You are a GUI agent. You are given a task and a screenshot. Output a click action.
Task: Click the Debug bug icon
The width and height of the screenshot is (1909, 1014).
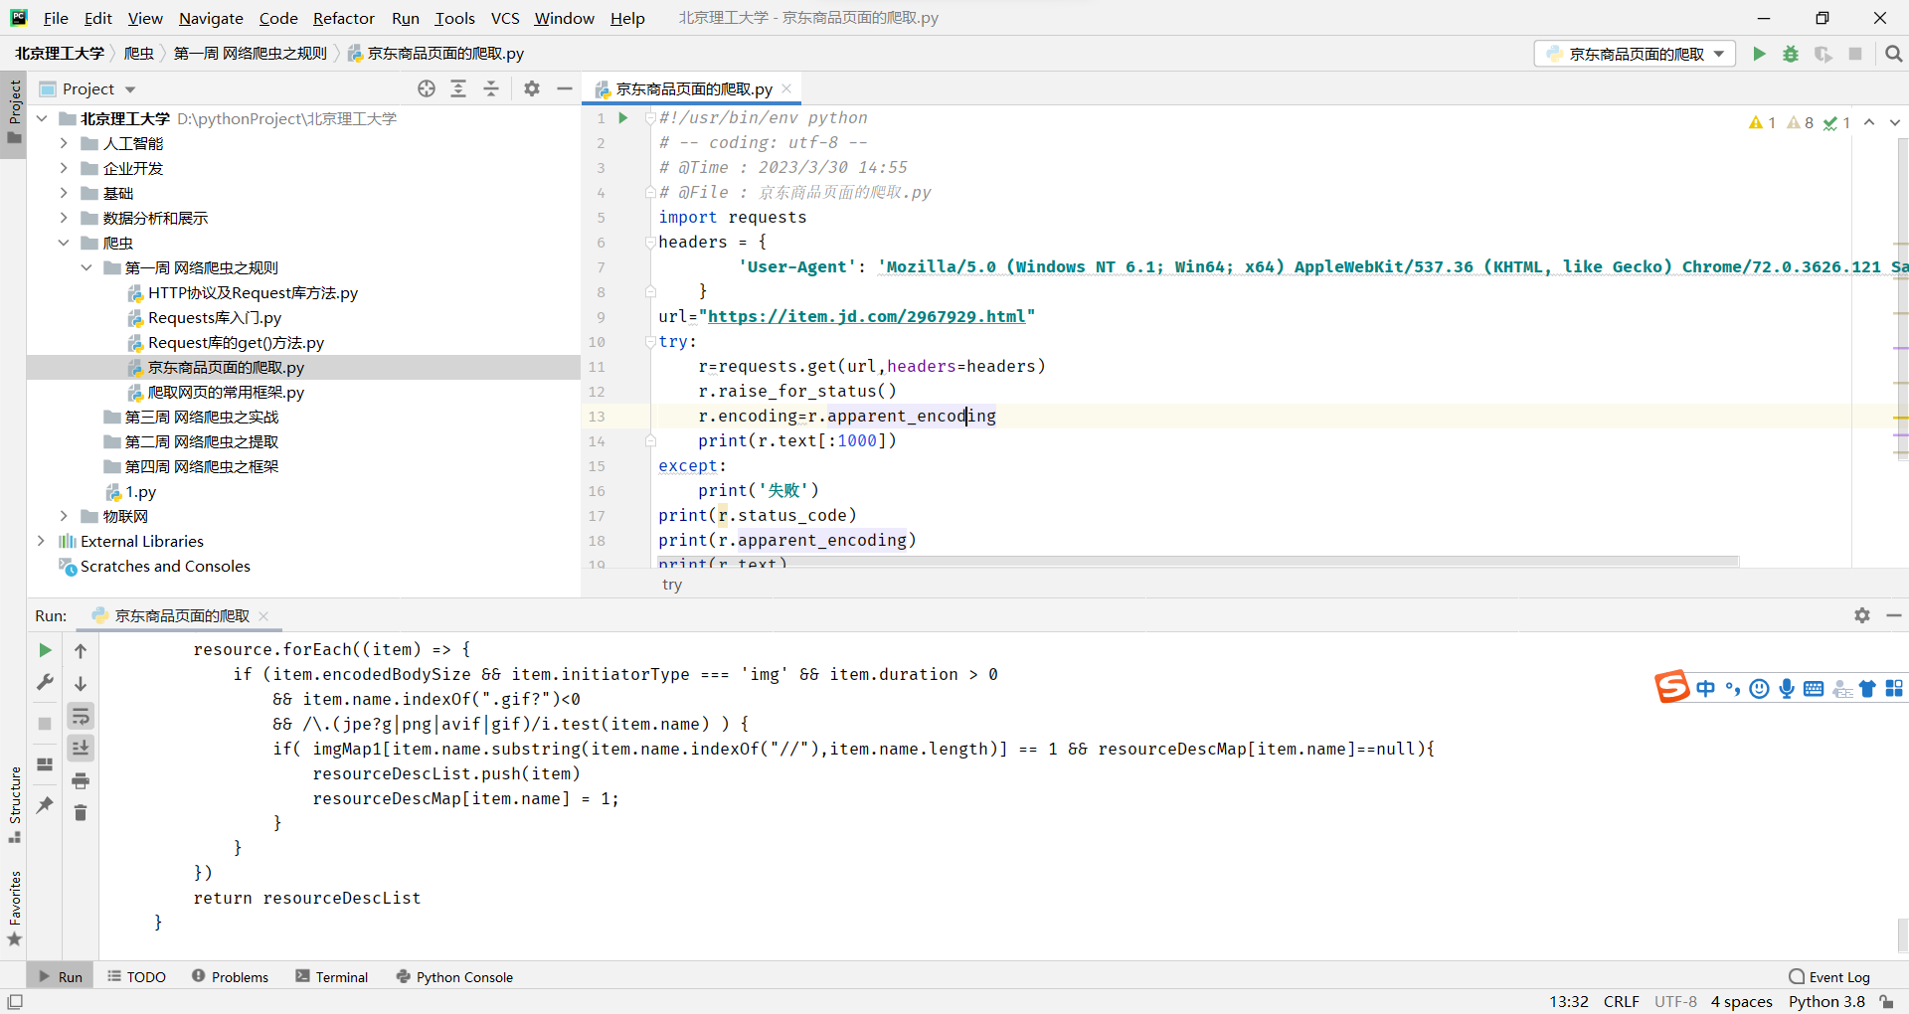tap(1791, 54)
